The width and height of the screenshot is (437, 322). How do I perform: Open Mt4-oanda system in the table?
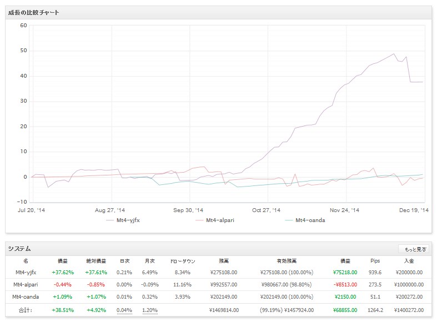[27, 296]
